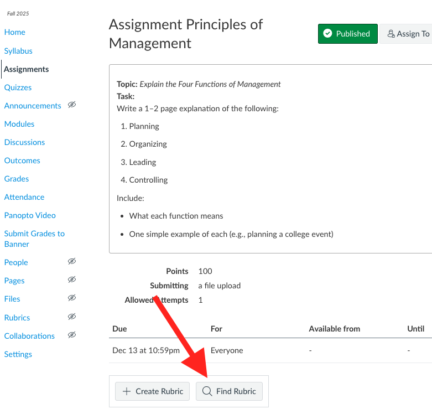Go to the People page
This screenshot has height=414, width=432.
pyautogui.click(x=16, y=262)
